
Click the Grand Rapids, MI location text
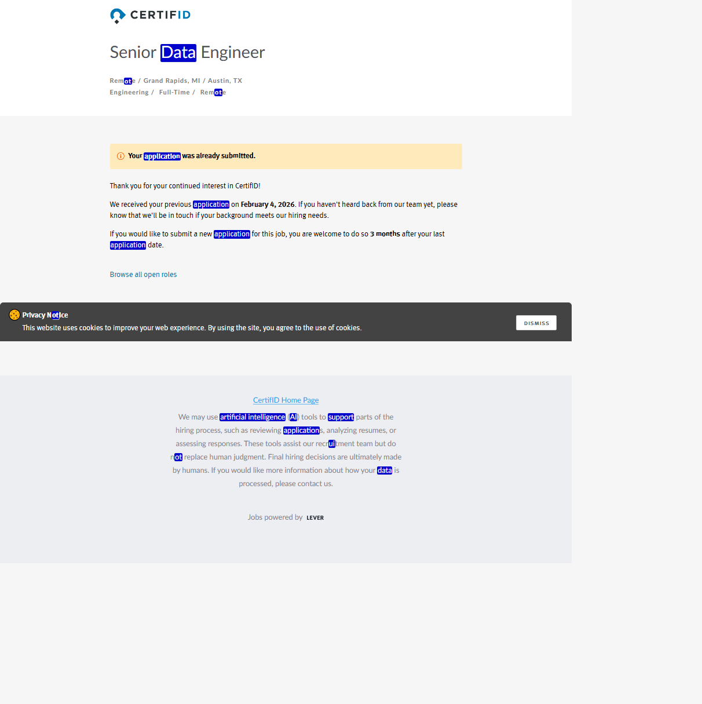(x=171, y=81)
